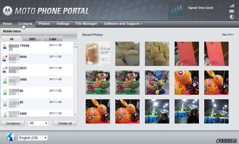The width and height of the screenshot is (239, 144).
Task: Click the battery status icon
Action: click(232, 11)
